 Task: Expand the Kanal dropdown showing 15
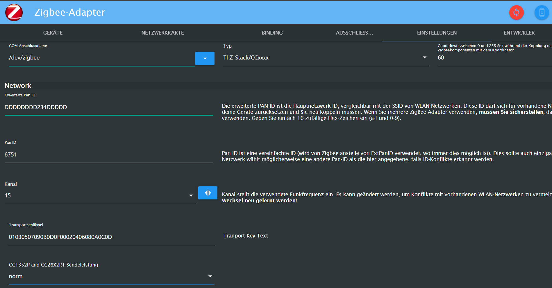point(100,196)
